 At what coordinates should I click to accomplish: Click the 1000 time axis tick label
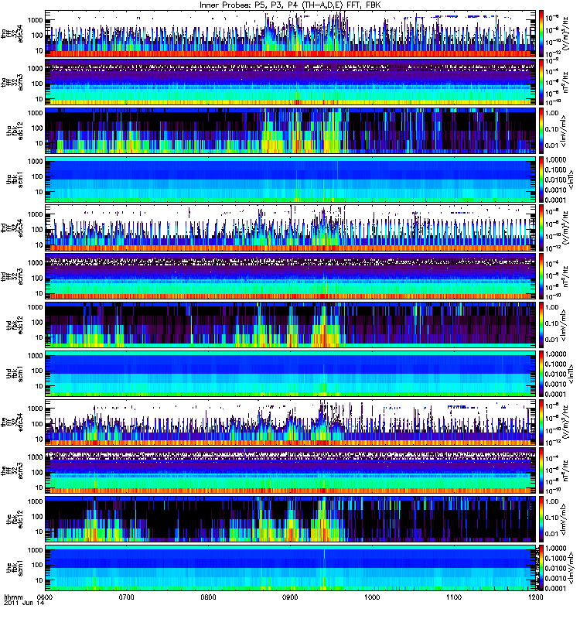(x=372, y=597)
